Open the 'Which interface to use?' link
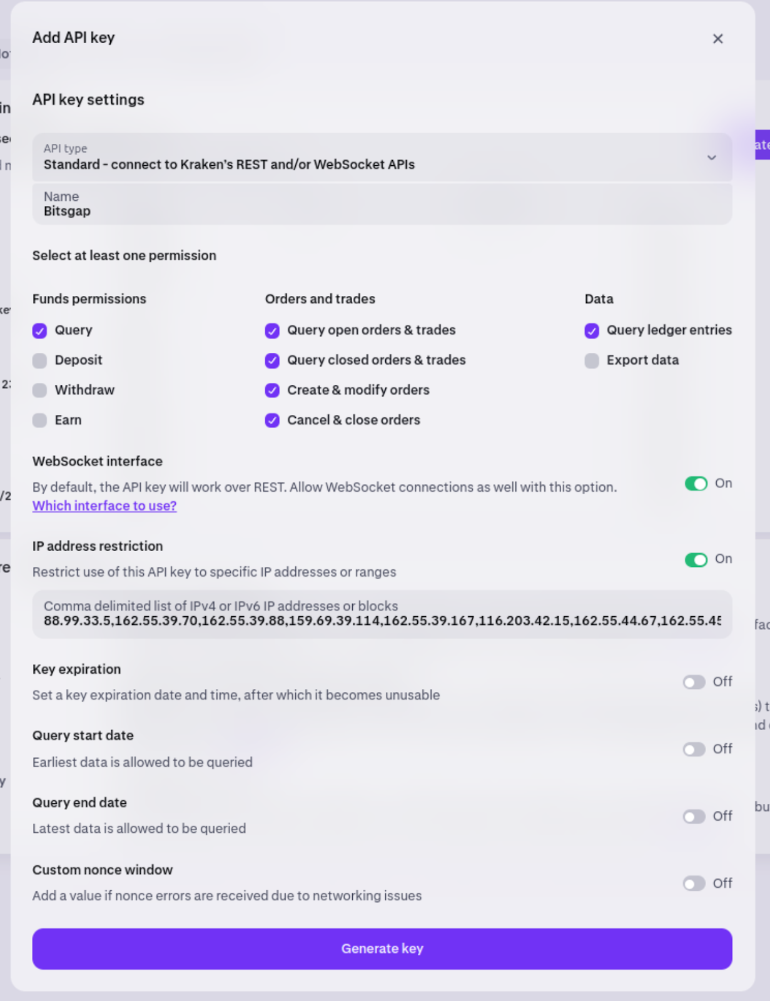The height and width of the screenshot is (1001, 770). tap(104, 506)
